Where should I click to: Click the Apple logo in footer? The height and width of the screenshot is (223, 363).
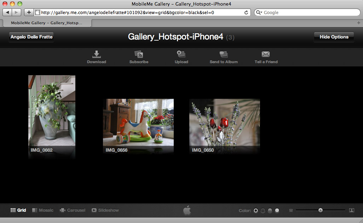[x=187, y=210]
